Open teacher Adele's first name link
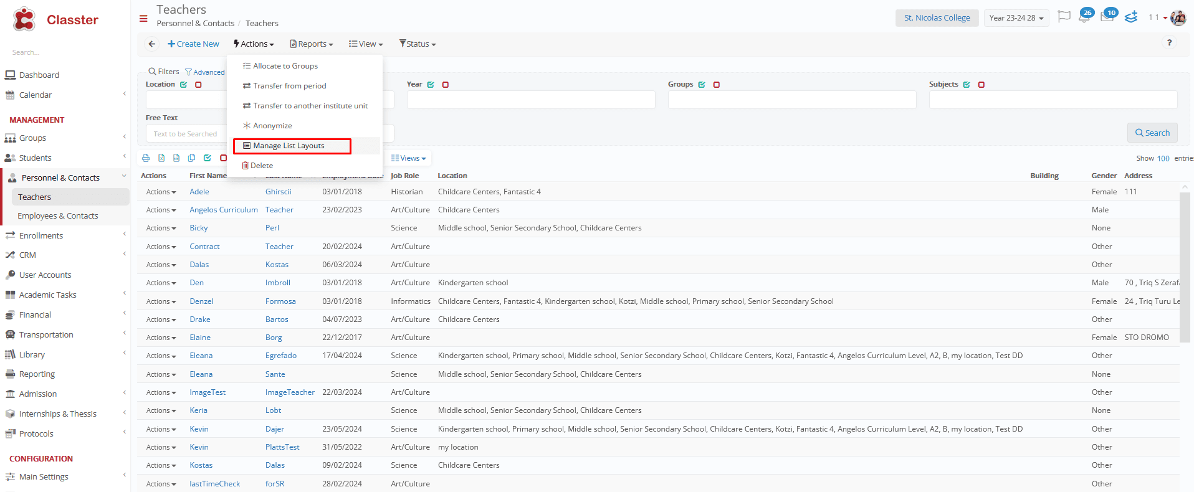The height and width of the screenshot is (492, 1194). pyautogui.click(x=199, y=192)
